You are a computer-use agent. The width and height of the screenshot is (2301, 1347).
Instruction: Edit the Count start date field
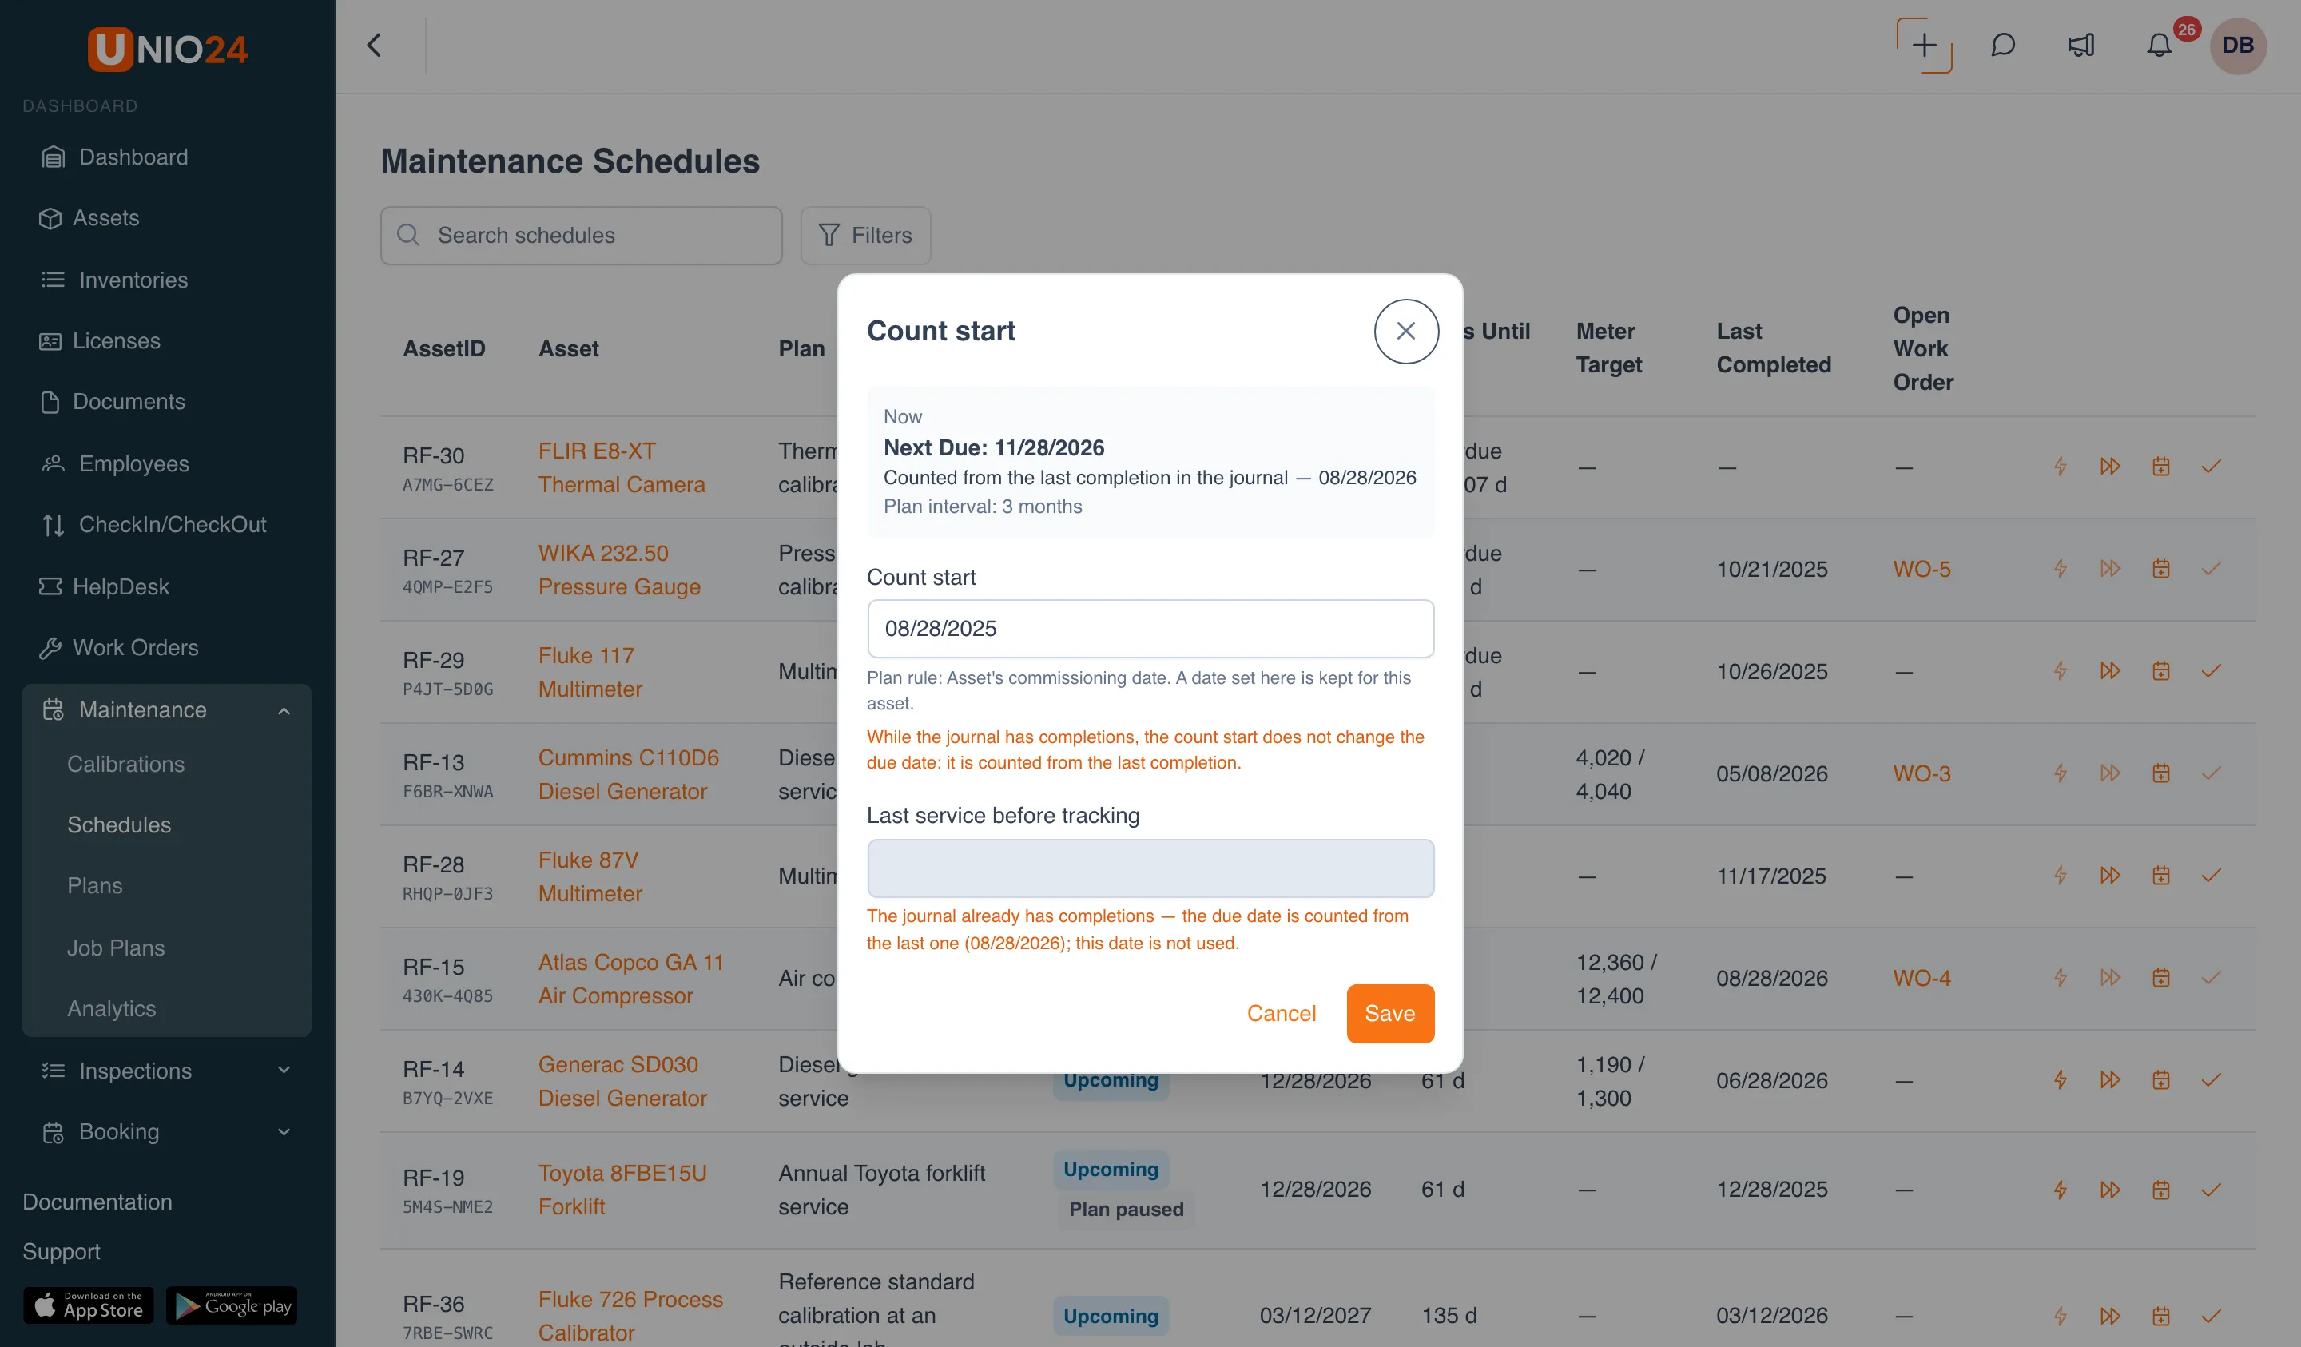1150,628
